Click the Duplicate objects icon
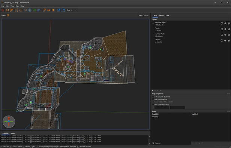231x148 pixels. click(44, 10)
